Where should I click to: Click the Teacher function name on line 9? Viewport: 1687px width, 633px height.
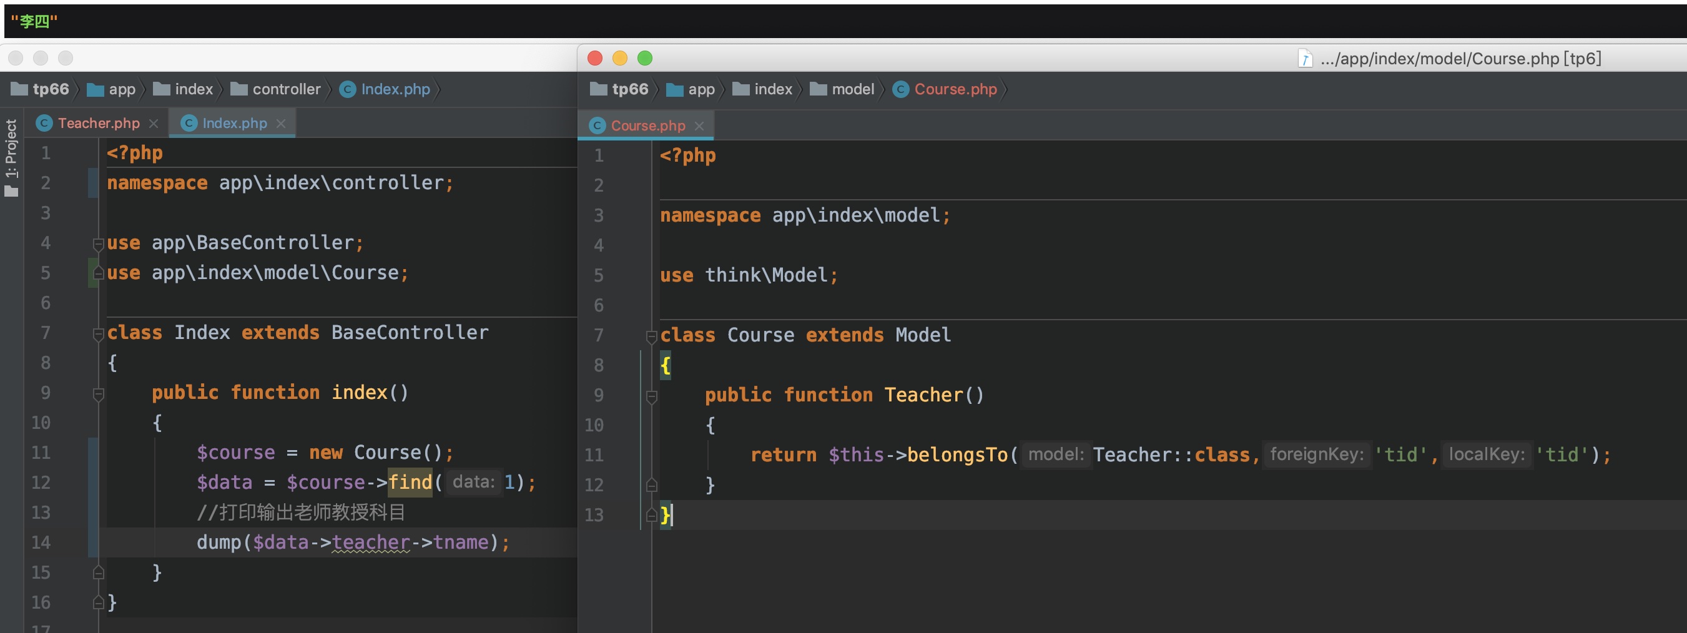click(x=923, y=395)
